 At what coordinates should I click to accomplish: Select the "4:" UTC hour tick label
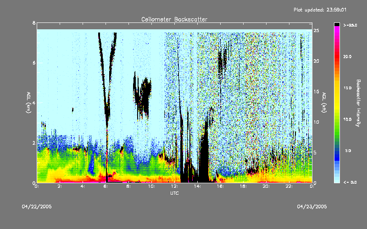click(83, 186)
